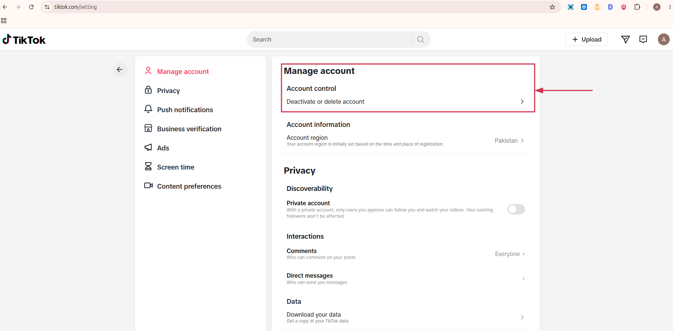Click the screenshot capture extension icon
The width and height of the screenshot is (673, 331).
coord(571,7)
